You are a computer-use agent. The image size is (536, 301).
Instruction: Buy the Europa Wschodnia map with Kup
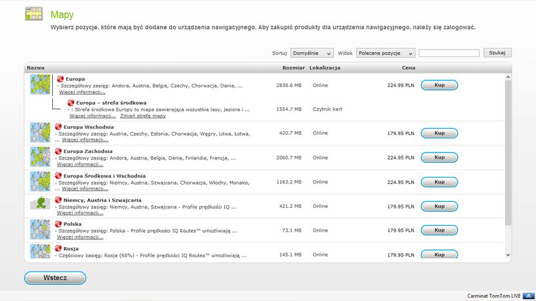pos(439,133)
